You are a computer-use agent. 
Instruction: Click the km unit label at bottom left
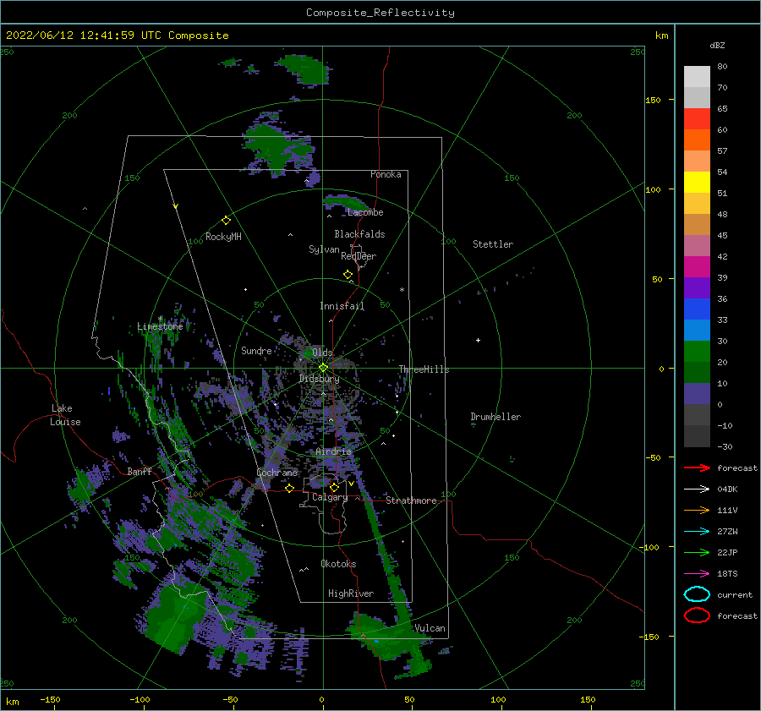coord(12,702)
